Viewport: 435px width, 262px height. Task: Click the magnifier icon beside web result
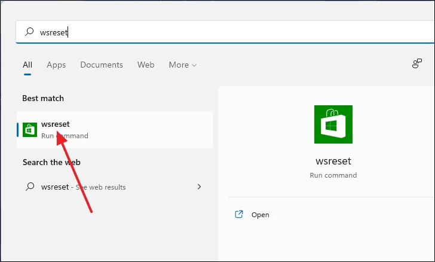(x=30, y=187)
